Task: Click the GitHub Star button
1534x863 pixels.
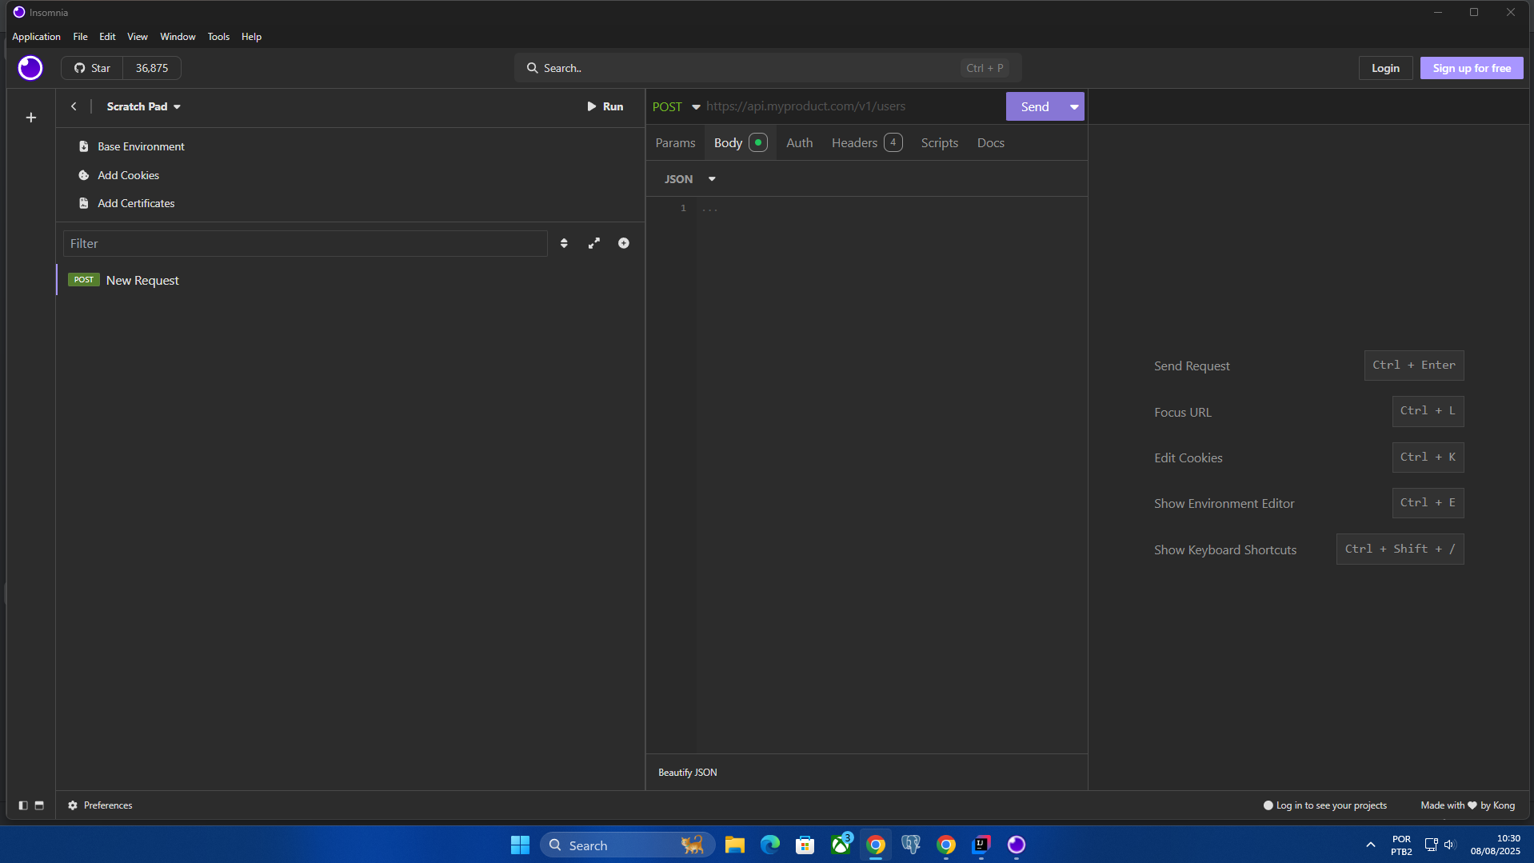Action: [x=92, y=68]
